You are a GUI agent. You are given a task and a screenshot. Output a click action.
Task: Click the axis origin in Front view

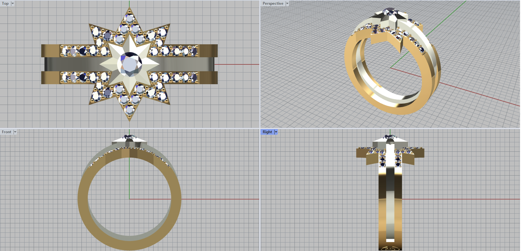pos(130,199)
